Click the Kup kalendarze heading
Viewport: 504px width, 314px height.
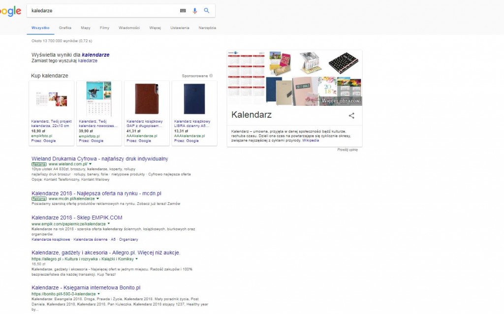click(x=50, y=76)
